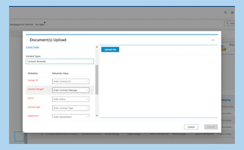Open the Enter Status dropdown
Screen dimensions: 244x150
(x=71, y=99)
